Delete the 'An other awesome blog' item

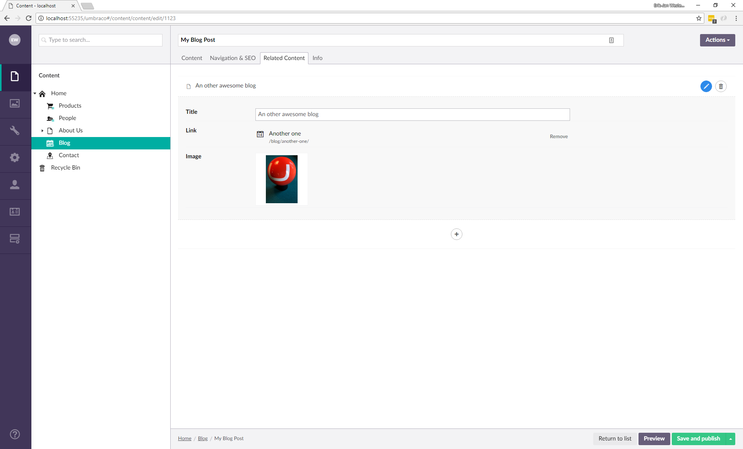(721, 86)
